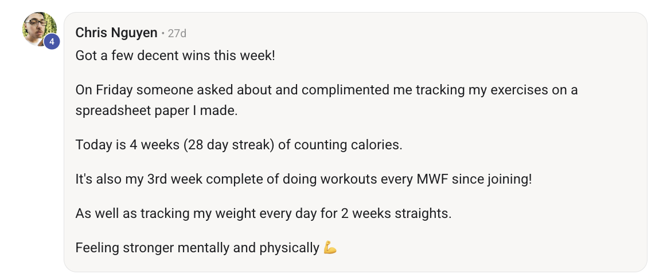
Task: Click the line "Got a few decent wins this week!"
Action: (x=175, y=57)
